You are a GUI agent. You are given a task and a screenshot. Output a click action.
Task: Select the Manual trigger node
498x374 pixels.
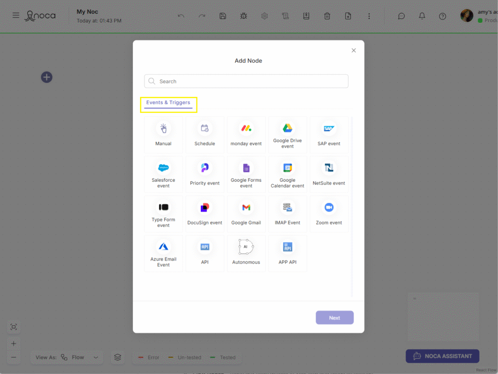[x=163, y=135]
